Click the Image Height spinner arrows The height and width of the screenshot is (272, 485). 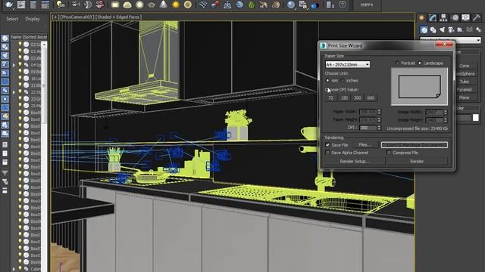click(x=446, y=120)
